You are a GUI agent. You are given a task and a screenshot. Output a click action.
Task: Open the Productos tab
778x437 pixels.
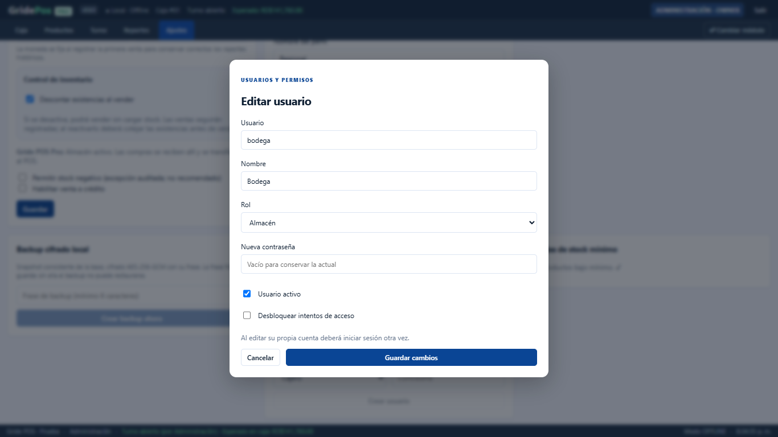point(59,30)
